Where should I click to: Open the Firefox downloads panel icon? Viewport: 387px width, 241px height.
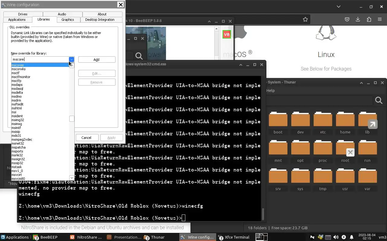click(358, 19)
